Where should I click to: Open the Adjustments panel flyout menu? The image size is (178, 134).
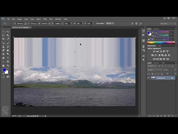pyautogui.click(x=176, y=46)
